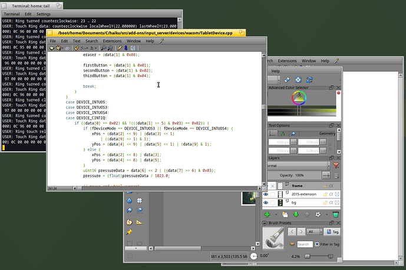The image size is (406, 270).
Task: Expand the toolbox bottom arrow button
Action: point(136,248)
